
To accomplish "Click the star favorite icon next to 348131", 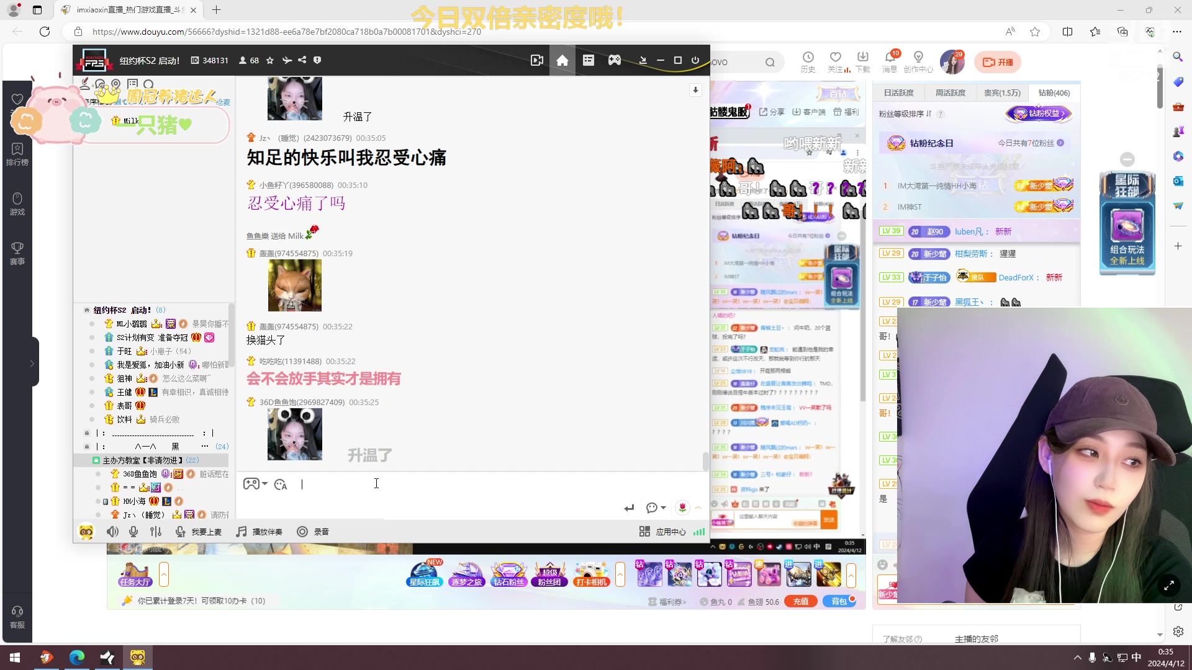I will (270, 60).
